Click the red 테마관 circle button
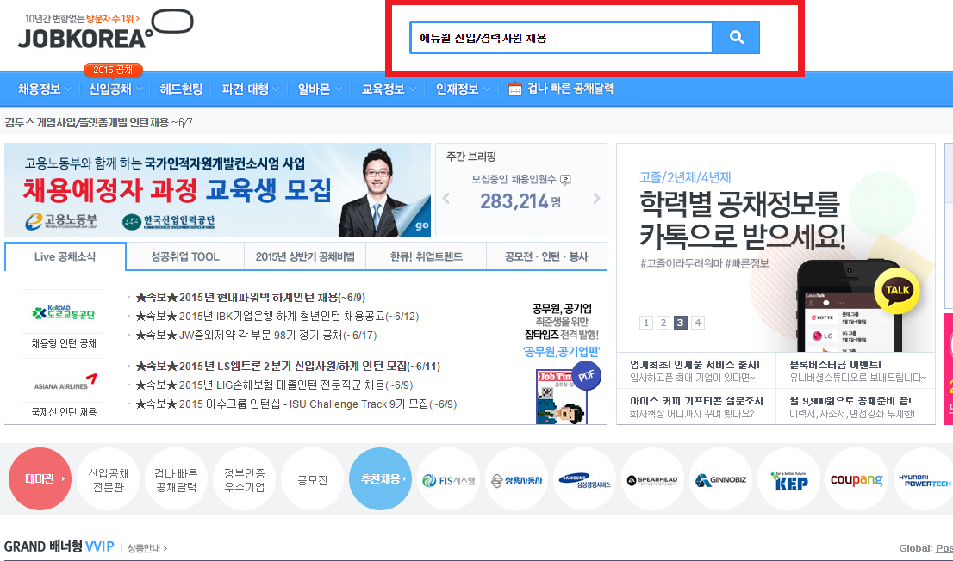Screen dimensions: 953x561 pos(40,479)
